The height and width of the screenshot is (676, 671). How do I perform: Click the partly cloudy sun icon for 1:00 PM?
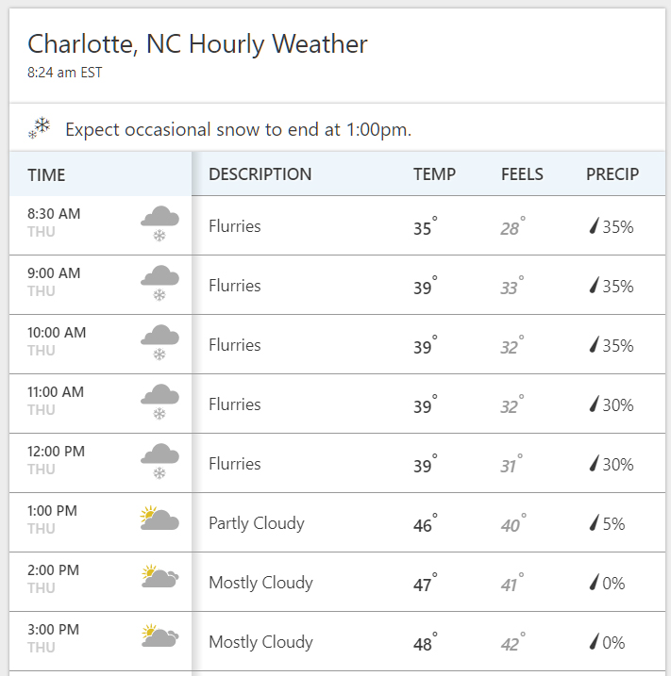159,518
